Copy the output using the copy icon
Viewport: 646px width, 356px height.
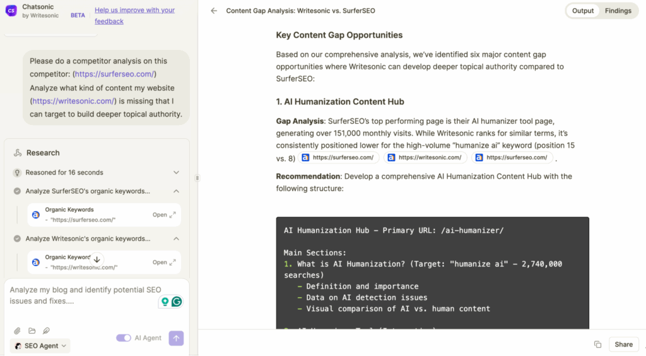click(598, 345)
